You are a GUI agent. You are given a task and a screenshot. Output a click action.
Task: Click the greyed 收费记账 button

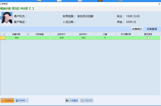(x=86, y=100)
